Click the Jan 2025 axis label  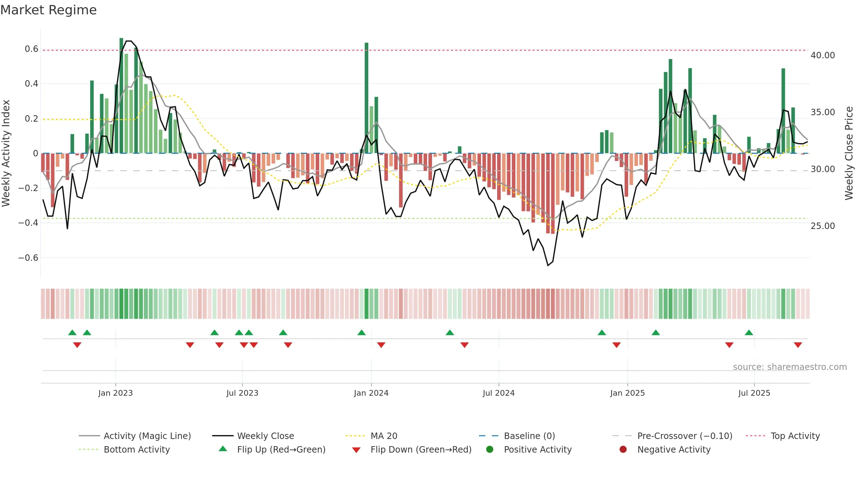[627, 393]
